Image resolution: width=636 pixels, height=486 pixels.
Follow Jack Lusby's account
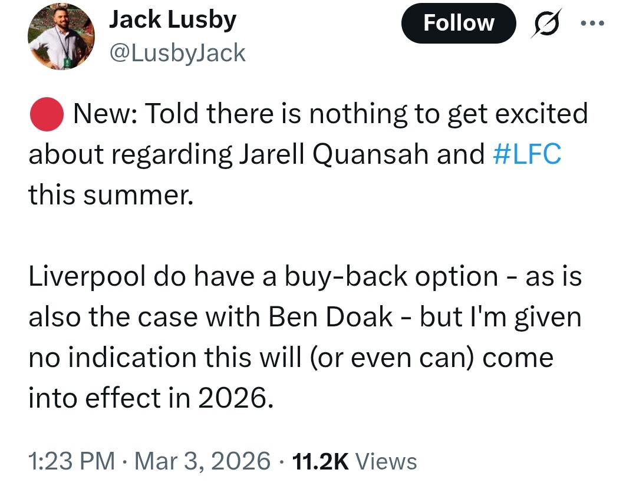[x=459, y=23]
